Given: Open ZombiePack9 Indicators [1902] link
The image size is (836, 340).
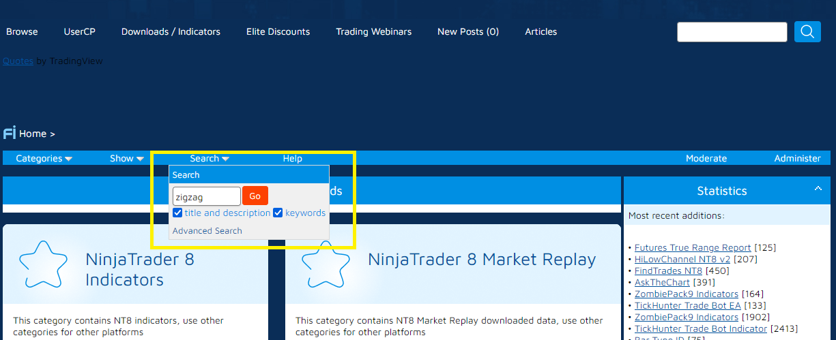Looking at the screenshot, I should click(x=687, y=317).
